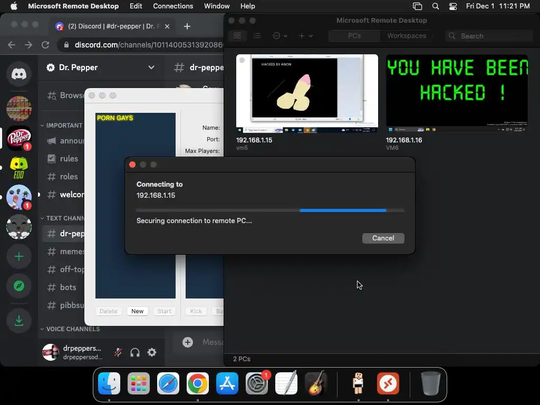The height and width of the screenshot is (405, 540).
Task: Open the Remote Desktop add PC dropdown
Action: (305, 35)
